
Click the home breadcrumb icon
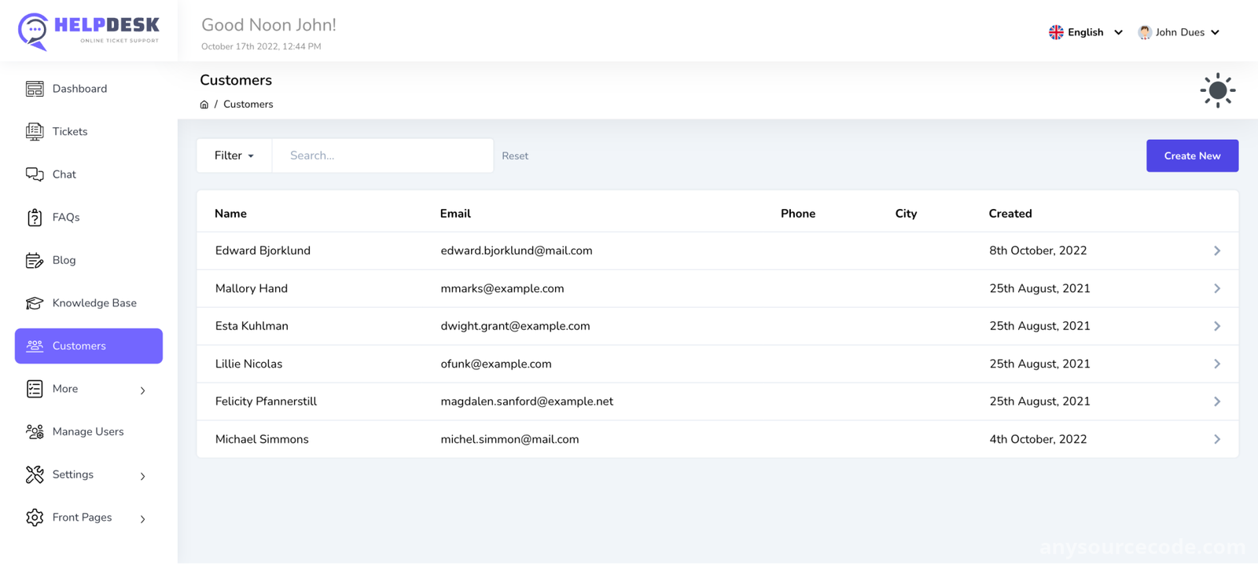pos(204,104)
